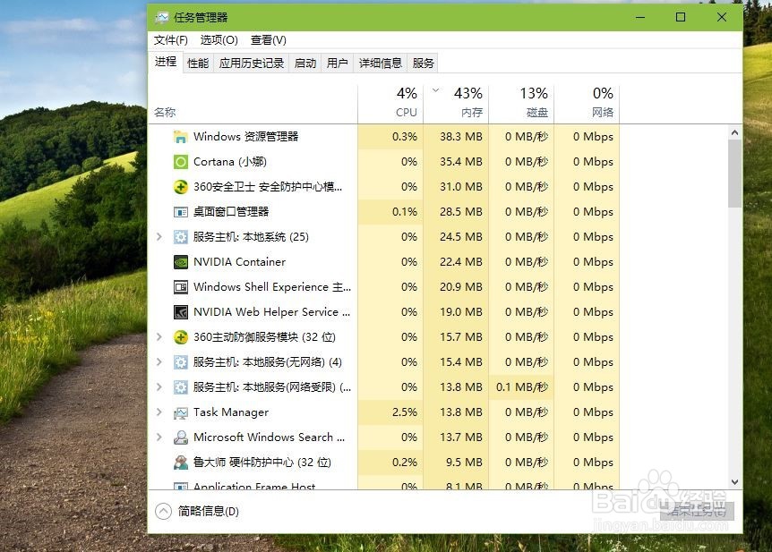
Task: Click the Task Manager process icon
Action: point(181,412)
